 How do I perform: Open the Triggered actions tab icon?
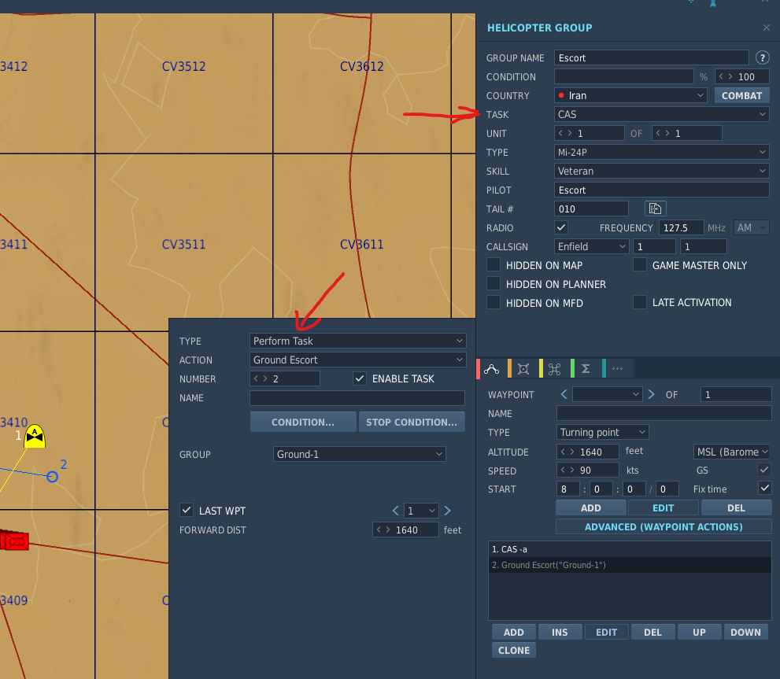pos(554,369)
